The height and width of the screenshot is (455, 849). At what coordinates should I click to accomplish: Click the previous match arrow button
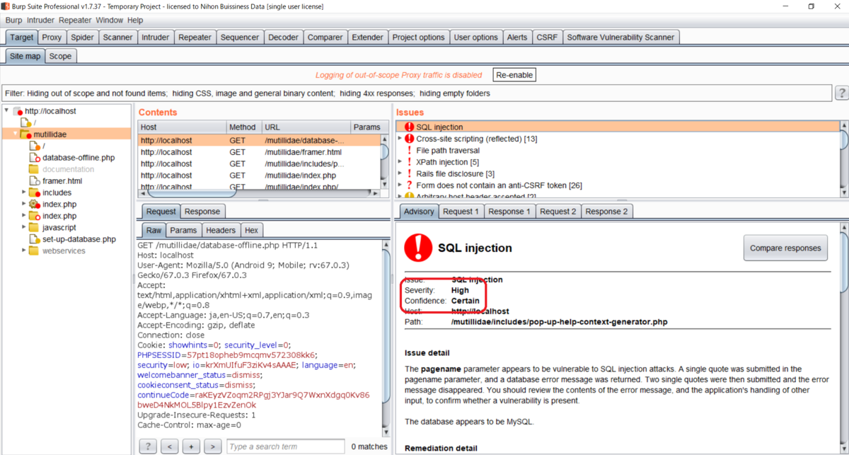coord(169,447)
